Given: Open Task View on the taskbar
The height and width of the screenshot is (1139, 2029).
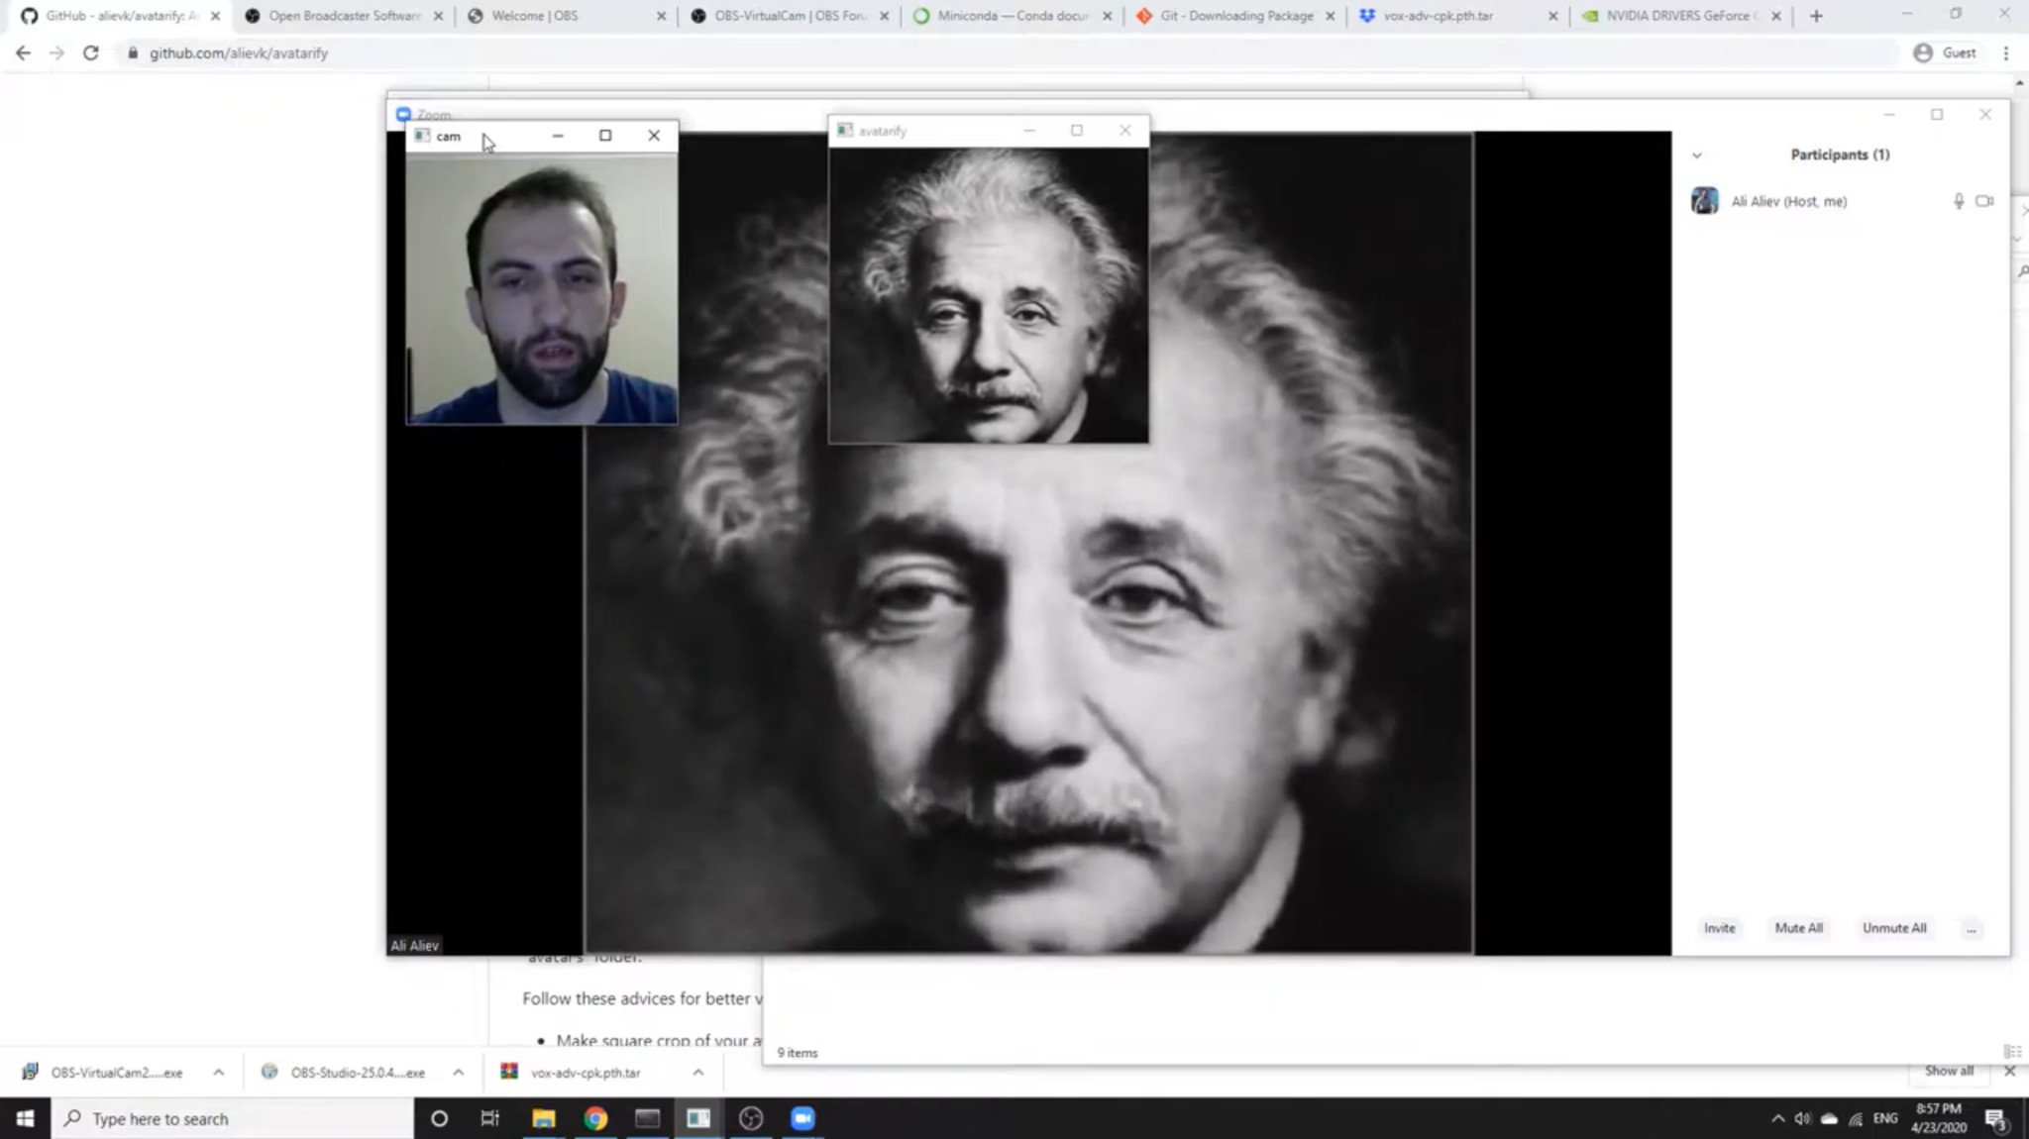Looking at the screenshot, I should pos(490,1118).
